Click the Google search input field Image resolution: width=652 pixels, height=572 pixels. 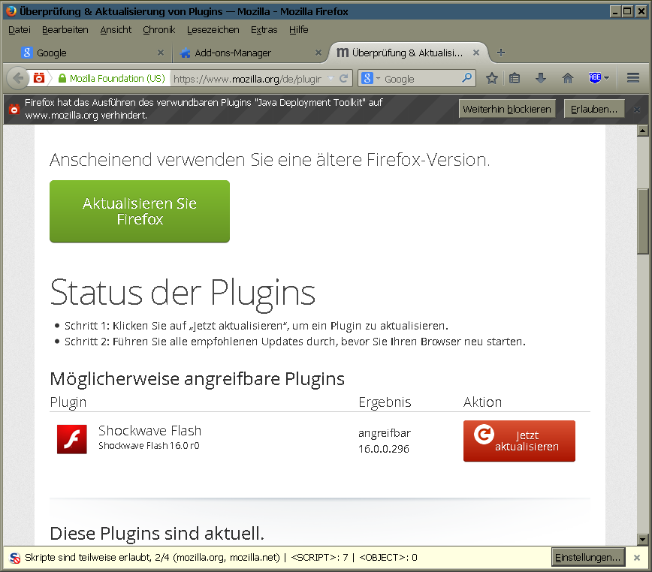point(421,79)
